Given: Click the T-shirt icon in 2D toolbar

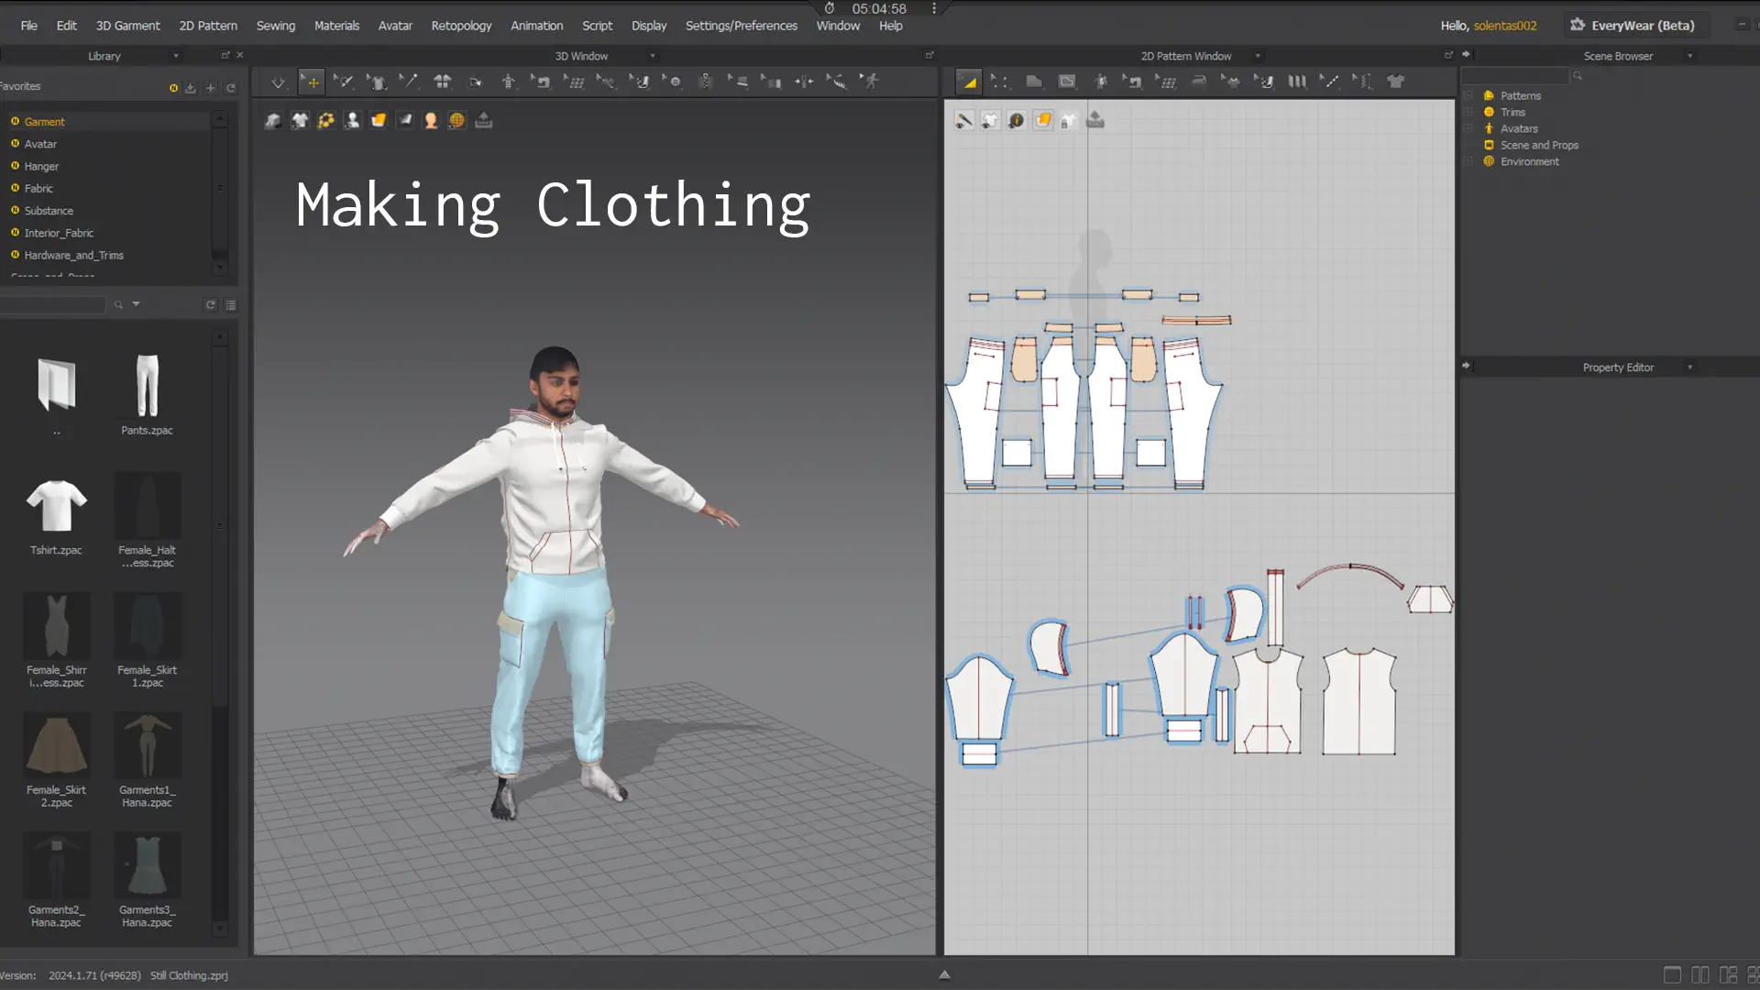Looking at the screenshot, I should click(1395, 82).
